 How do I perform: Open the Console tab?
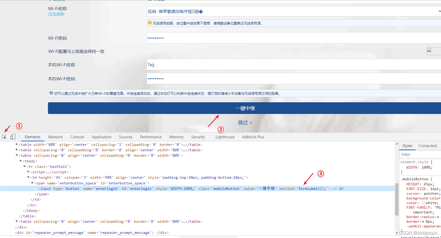tap(77, 137)
